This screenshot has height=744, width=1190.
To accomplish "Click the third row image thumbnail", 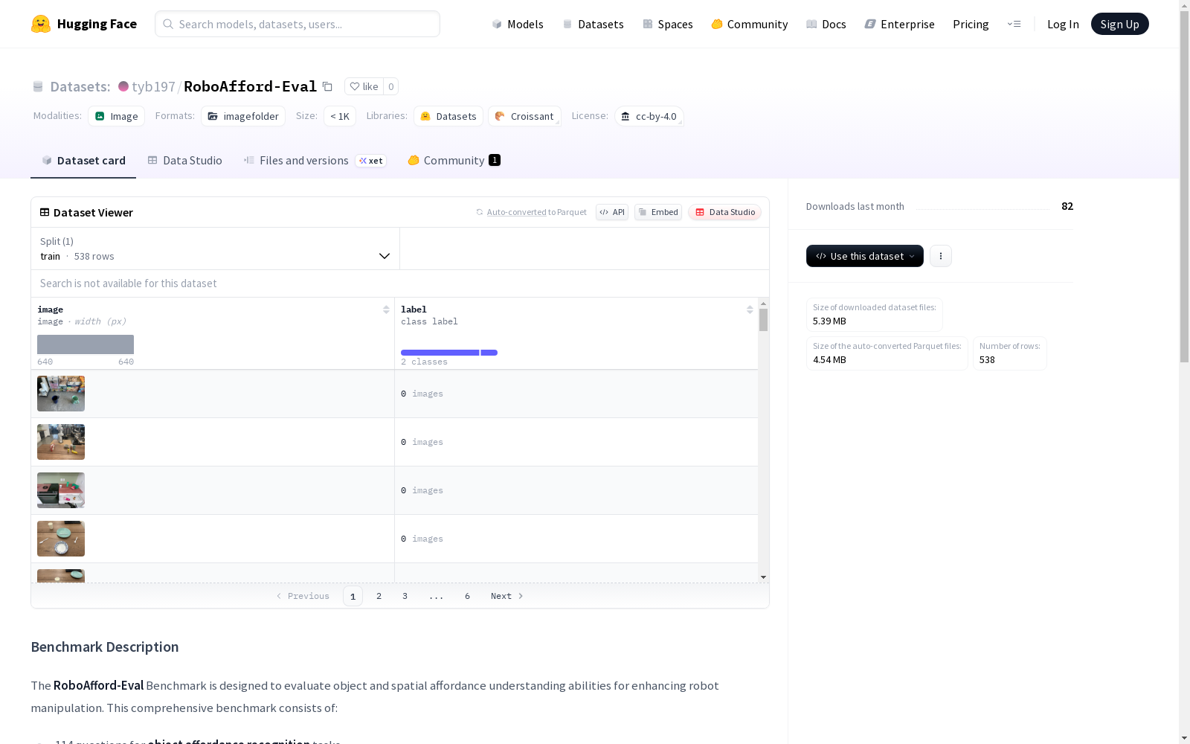I will tap(61, 490).
